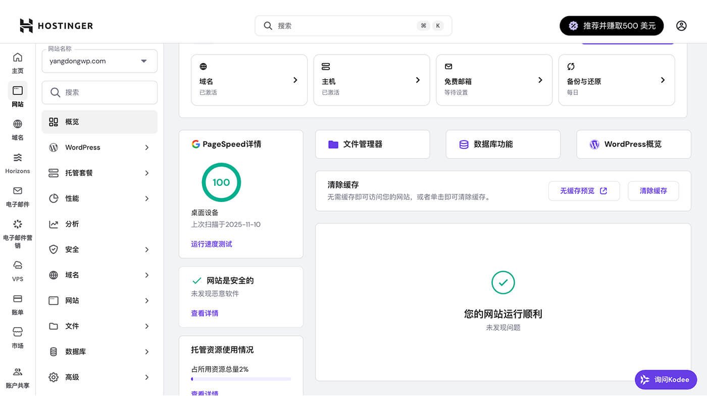Expand the WordPress menu item

99,147
